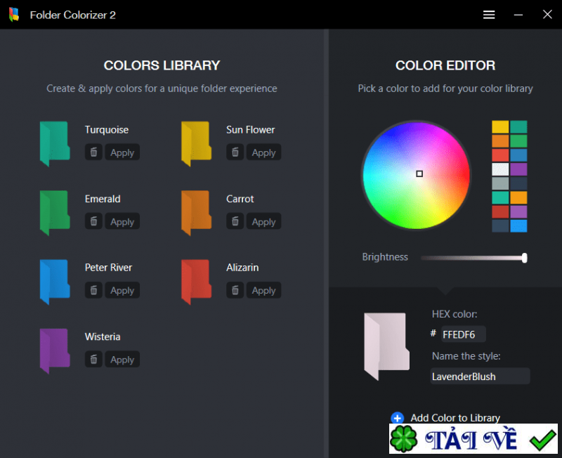Viewport: 562px width, 458px height.
Task: Apply the Turquoise folder color
Action: click(x=122, y=152)
